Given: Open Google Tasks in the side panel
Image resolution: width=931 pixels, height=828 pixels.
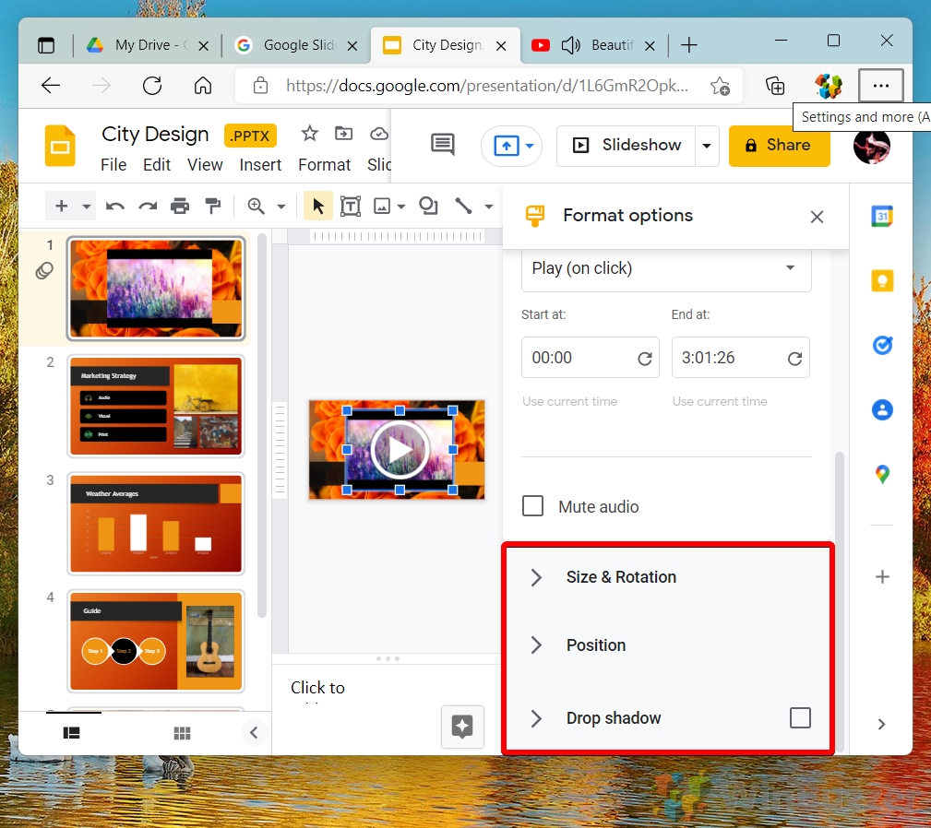Looking at the screenshot, I should [x=882, y=345].
